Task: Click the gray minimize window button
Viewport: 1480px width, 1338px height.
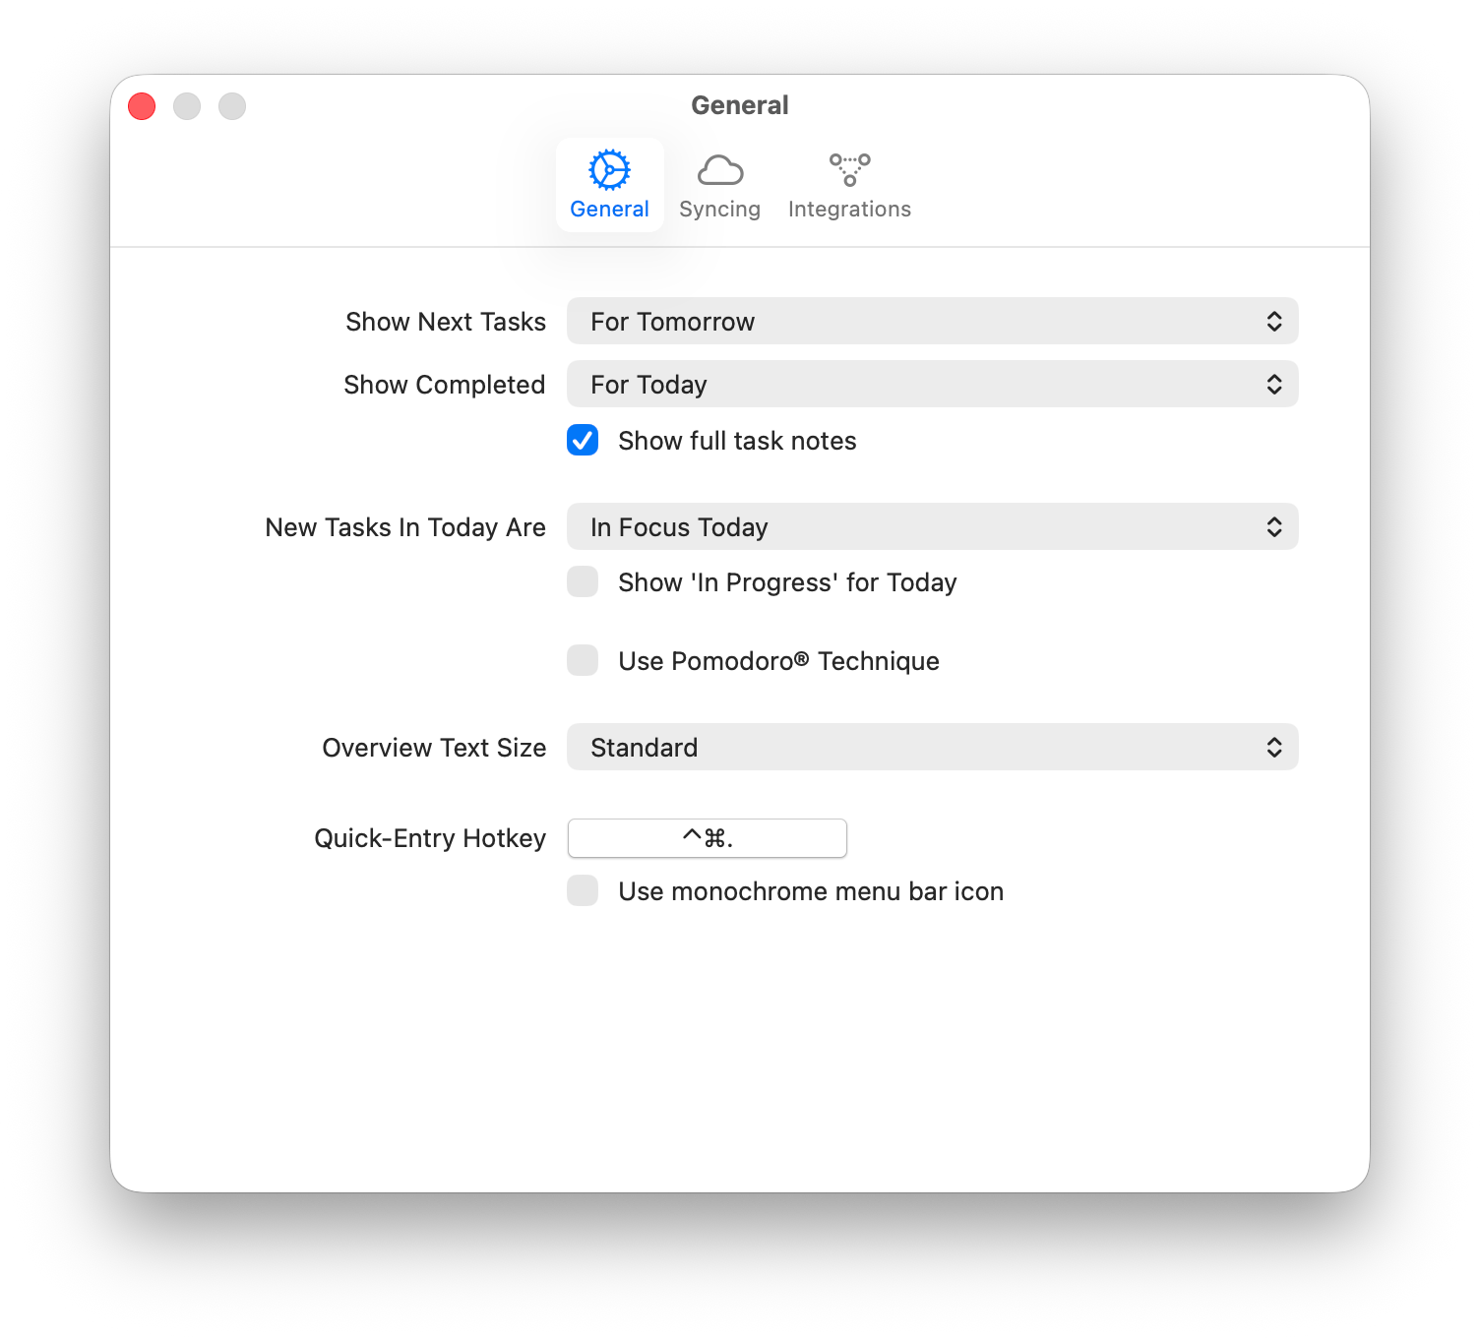Action: coord(187,106)
